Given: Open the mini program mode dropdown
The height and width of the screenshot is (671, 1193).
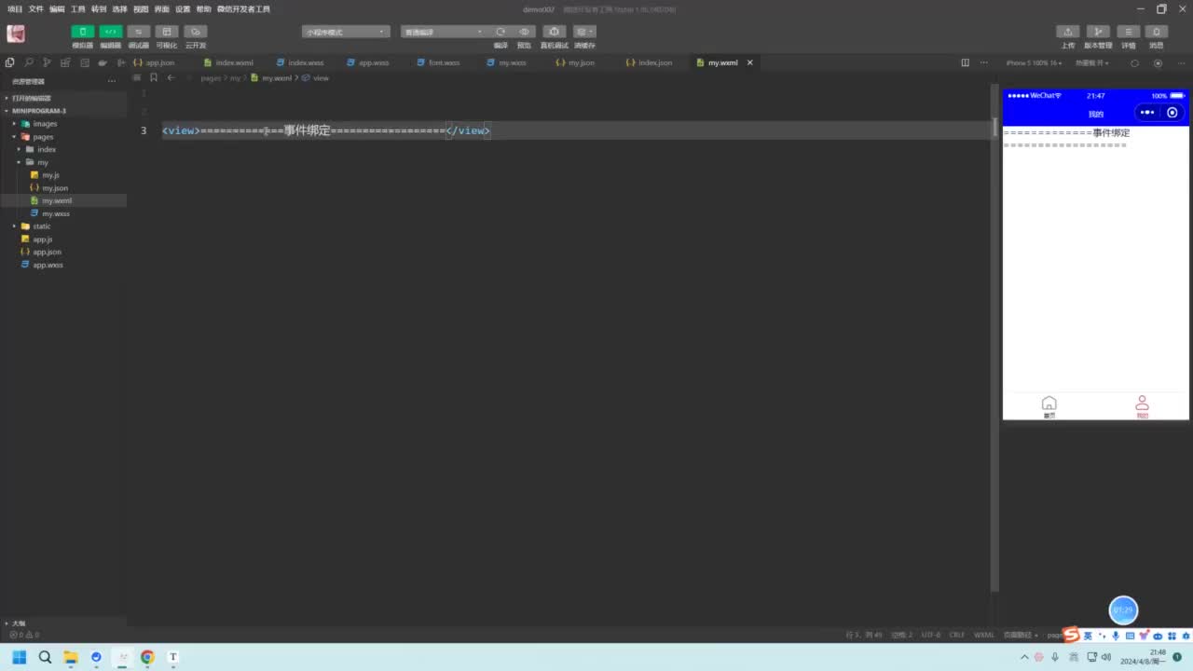Looking at the screenshot, I should pos(346,32).
